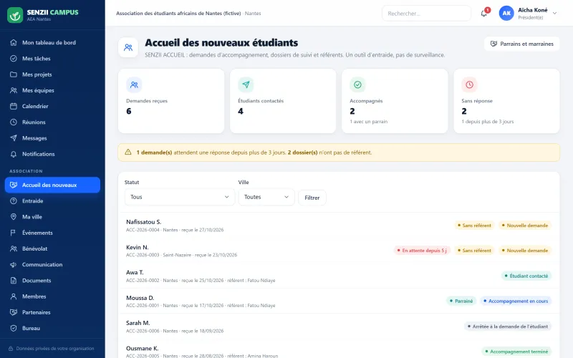Image resolution: width=573 pixels, height=358 pixels.
Task: Click Sans référent badge on Nafissatou S.
Action: point(474,226)
